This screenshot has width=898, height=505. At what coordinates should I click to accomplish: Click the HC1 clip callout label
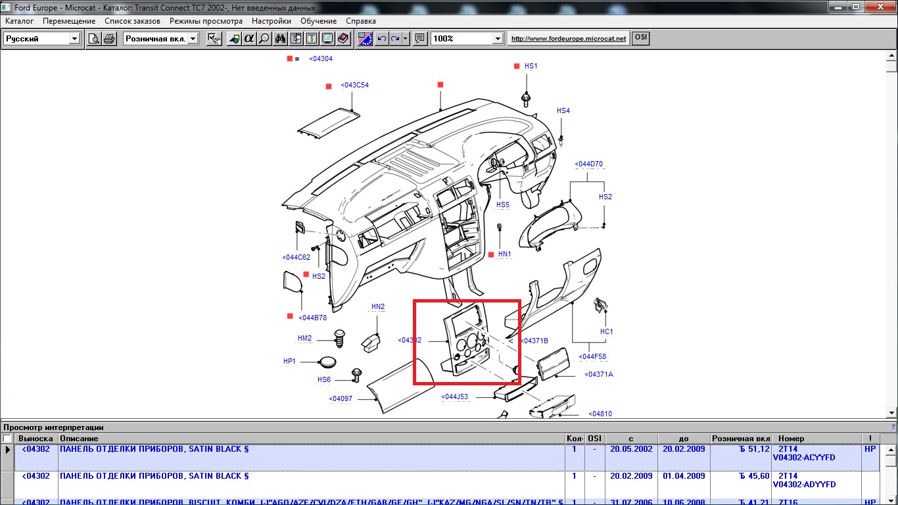click(x=606, y=332)
